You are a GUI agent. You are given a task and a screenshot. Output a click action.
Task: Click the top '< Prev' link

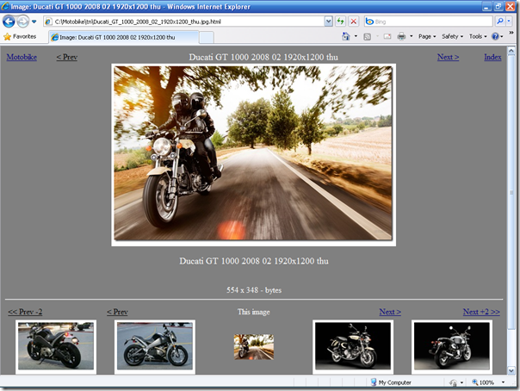coord(66,57)
